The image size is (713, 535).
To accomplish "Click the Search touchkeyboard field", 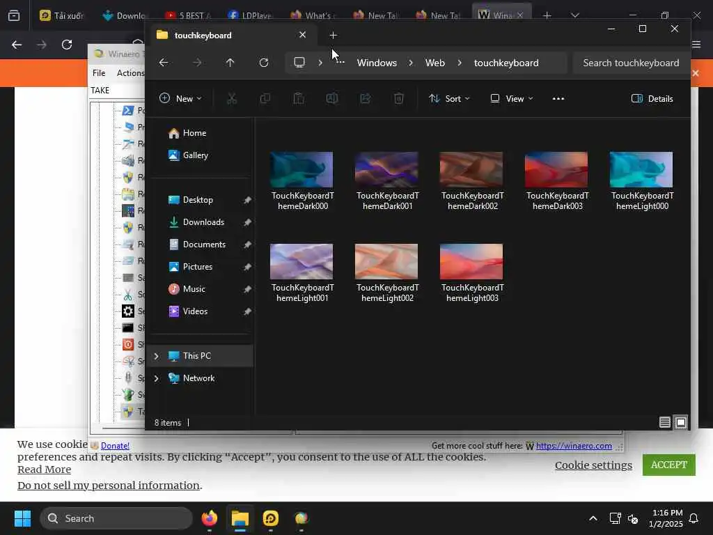I will click(631, 63).
